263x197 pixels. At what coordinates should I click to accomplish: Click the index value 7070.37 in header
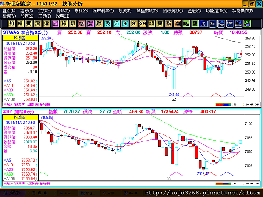click(71, 112)
